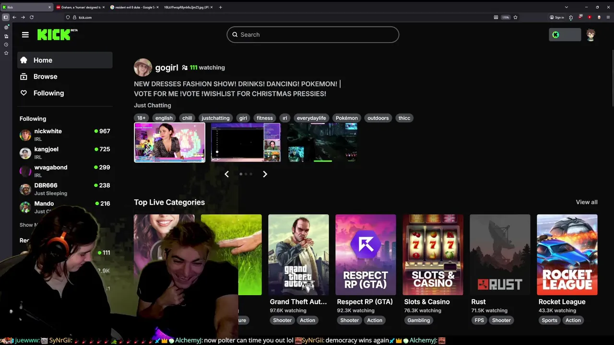Select the second featured stream thumbnail
This screenshot has width=614, height=345.
[x=246, y=142]
